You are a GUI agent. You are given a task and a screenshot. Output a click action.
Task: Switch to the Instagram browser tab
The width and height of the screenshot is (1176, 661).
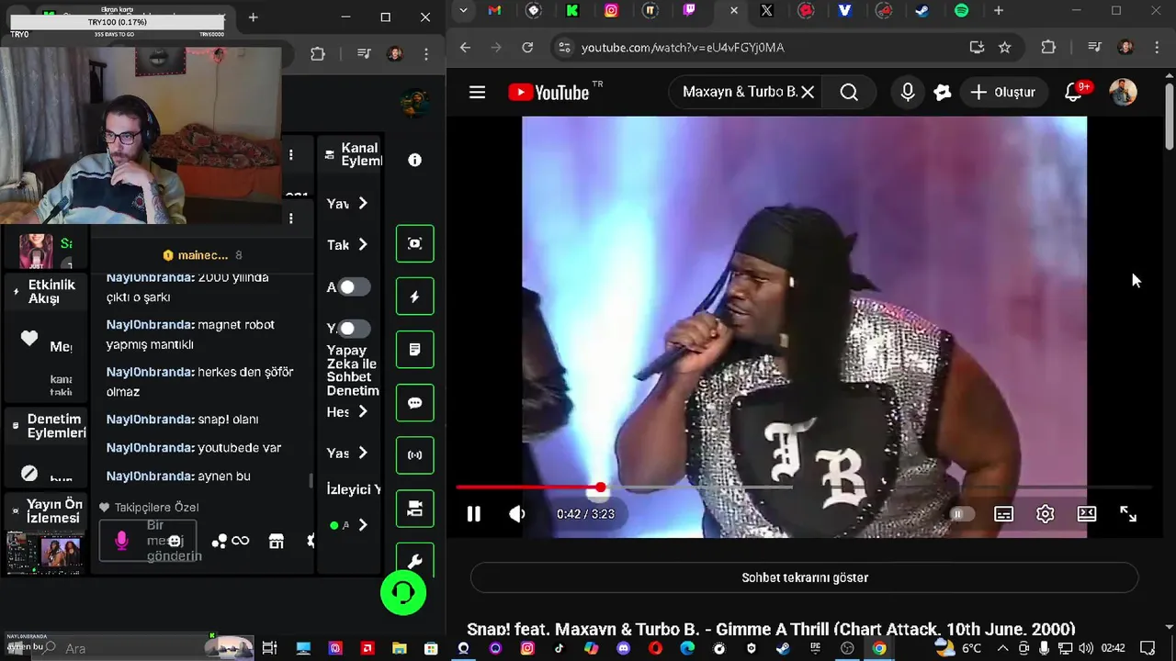[611, 11]
